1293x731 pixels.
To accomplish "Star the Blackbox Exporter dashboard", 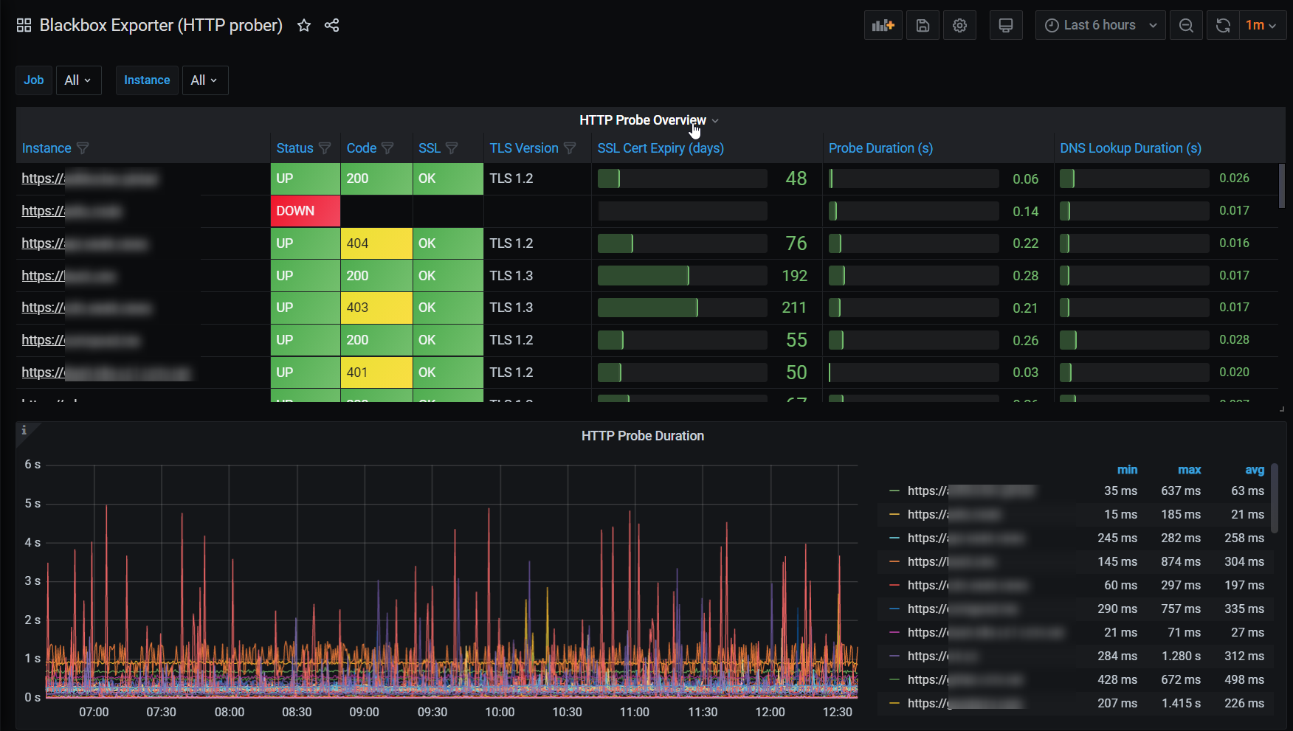I will (304, 25).
